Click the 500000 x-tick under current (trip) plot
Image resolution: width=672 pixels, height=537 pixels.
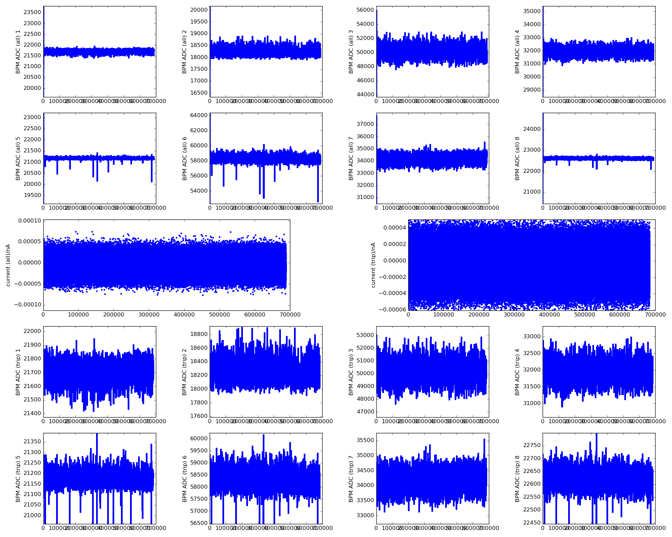[585, 315]
